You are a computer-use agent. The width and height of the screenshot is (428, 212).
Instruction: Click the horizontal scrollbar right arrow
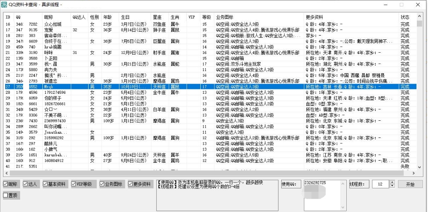tap(414, 173)
